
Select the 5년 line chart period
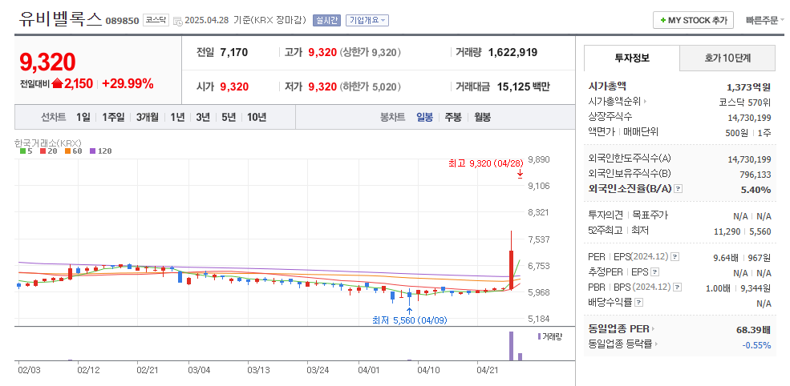point(229,118)
